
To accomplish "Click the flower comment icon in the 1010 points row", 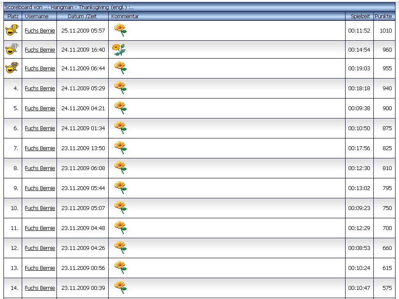I will click(120, 30).
